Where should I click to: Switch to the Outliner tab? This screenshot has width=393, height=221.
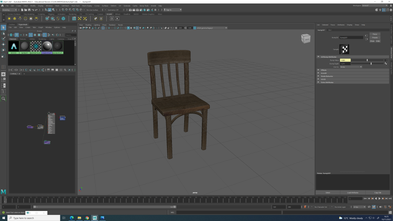pyautogui.click(x=12, y=25)
